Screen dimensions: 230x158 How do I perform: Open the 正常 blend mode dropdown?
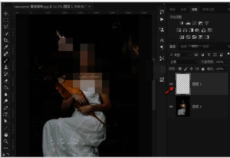click(183, 62)
